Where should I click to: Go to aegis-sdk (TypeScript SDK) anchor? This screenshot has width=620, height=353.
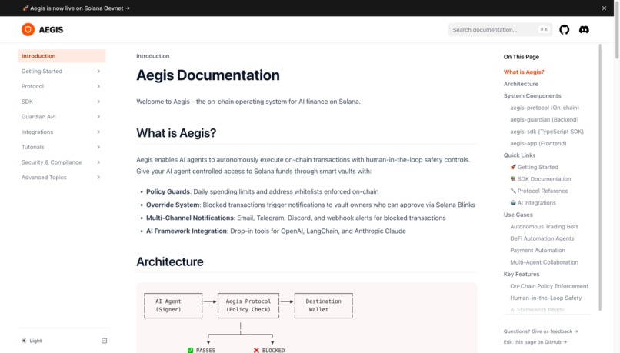click(547, 132)
